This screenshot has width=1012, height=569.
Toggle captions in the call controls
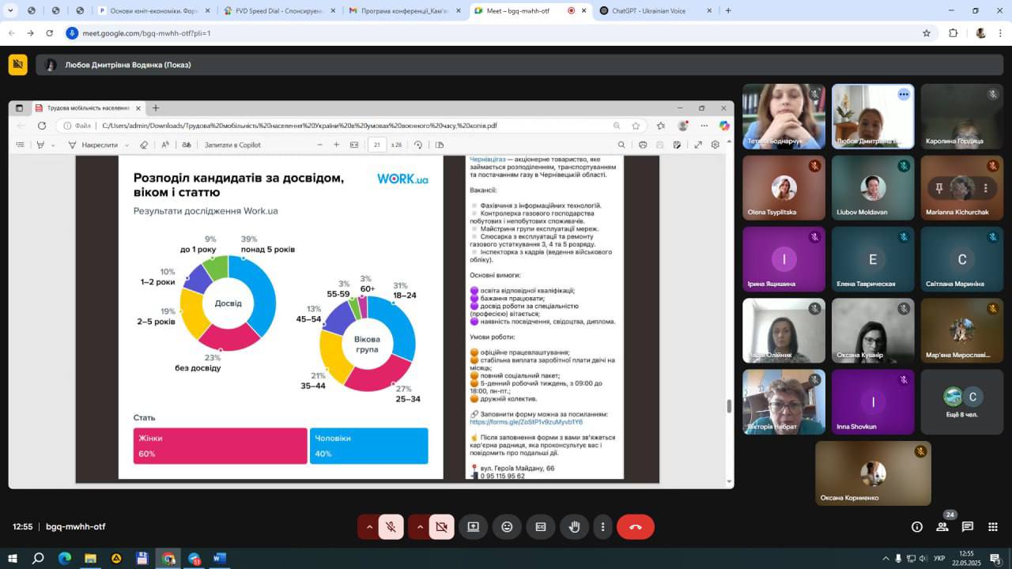[x=541, y=526]
